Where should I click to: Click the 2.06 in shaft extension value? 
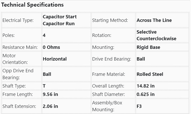click(x=50, y=106)
